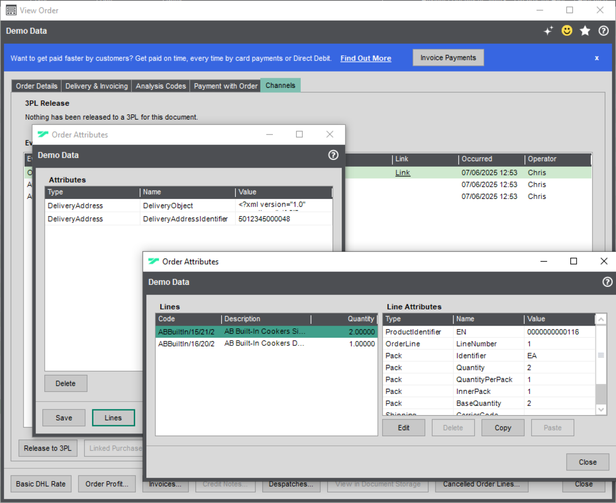Viewport: 616px width, 503px height.
Task: Select line ABBuiltIn/16/20/2 in Lines list
Action: pyautogui.click(x=267, y=344)
